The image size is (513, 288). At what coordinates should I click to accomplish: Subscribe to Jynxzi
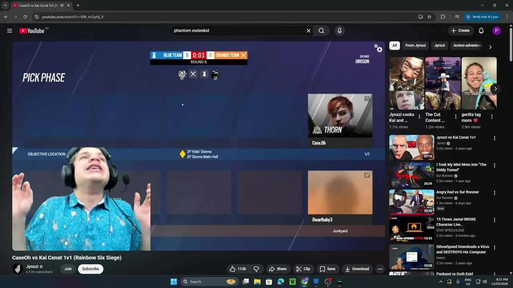[91, 269]
